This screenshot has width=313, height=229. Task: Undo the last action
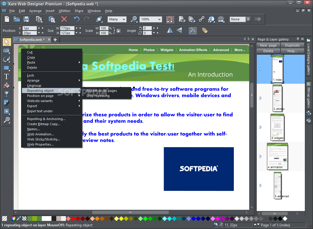[77, 19]
